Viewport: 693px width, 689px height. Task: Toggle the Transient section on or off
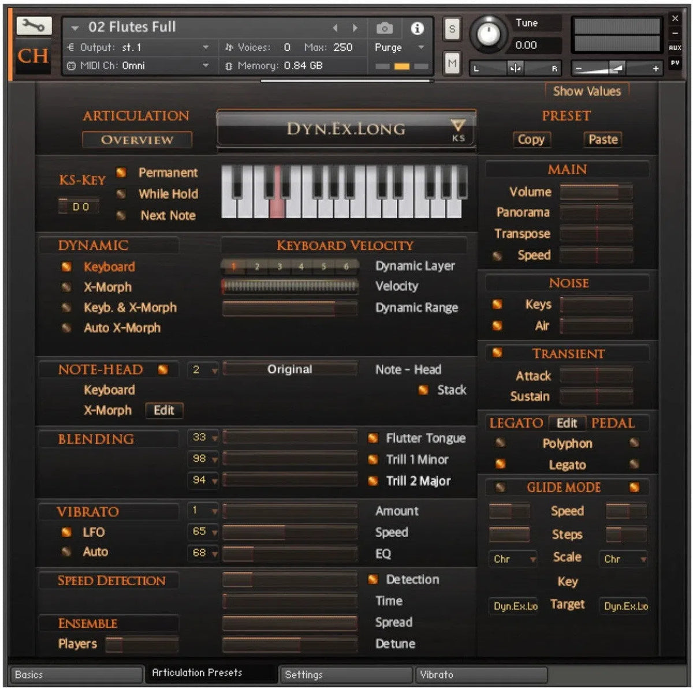[497, 353]
